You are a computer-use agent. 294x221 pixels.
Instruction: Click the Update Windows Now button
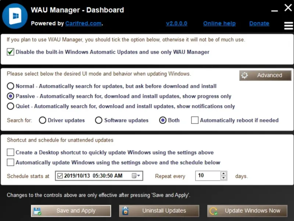(x=247, y=211)
